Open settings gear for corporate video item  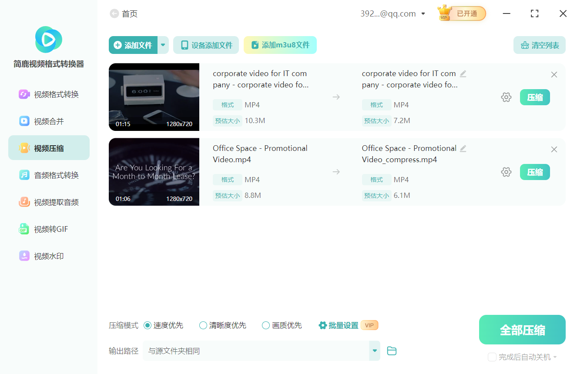click(x=506, y=97)
